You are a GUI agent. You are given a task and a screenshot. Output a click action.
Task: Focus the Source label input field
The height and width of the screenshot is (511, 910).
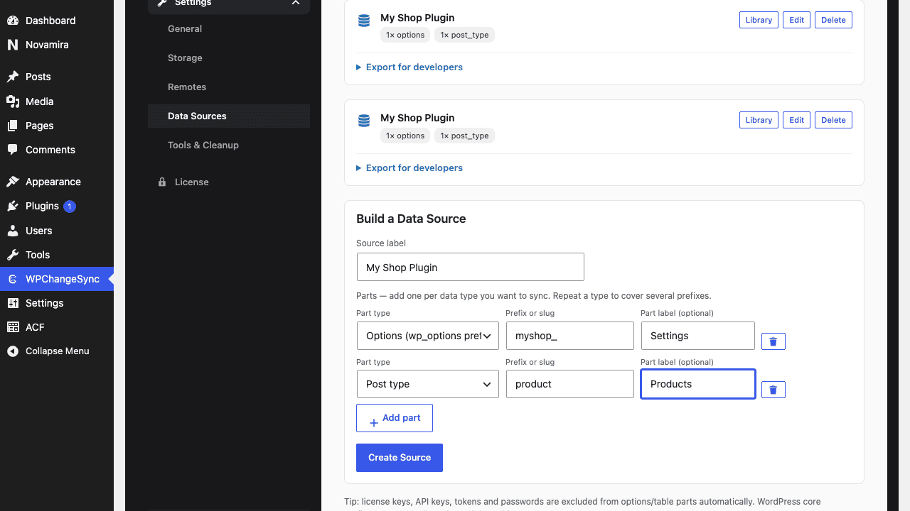[x=470, y=267]
